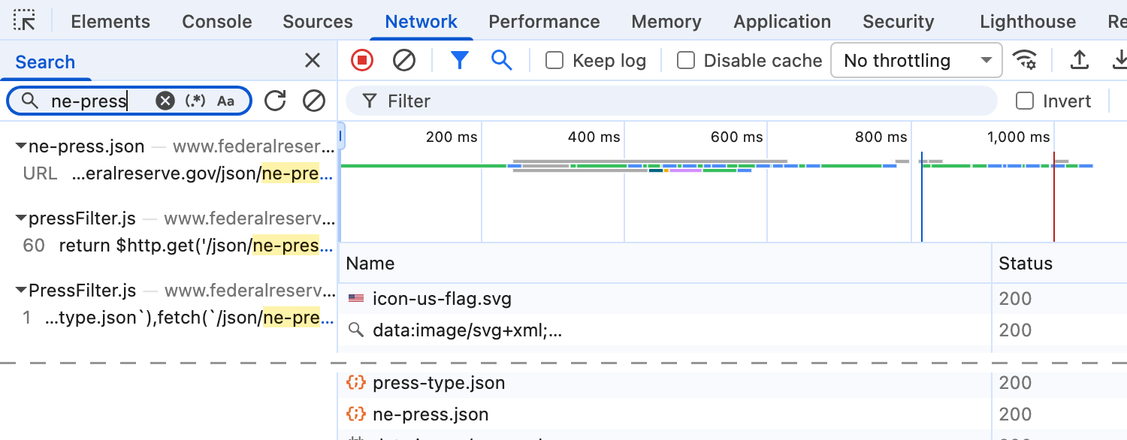Open the No throttling dropdown

917,60
